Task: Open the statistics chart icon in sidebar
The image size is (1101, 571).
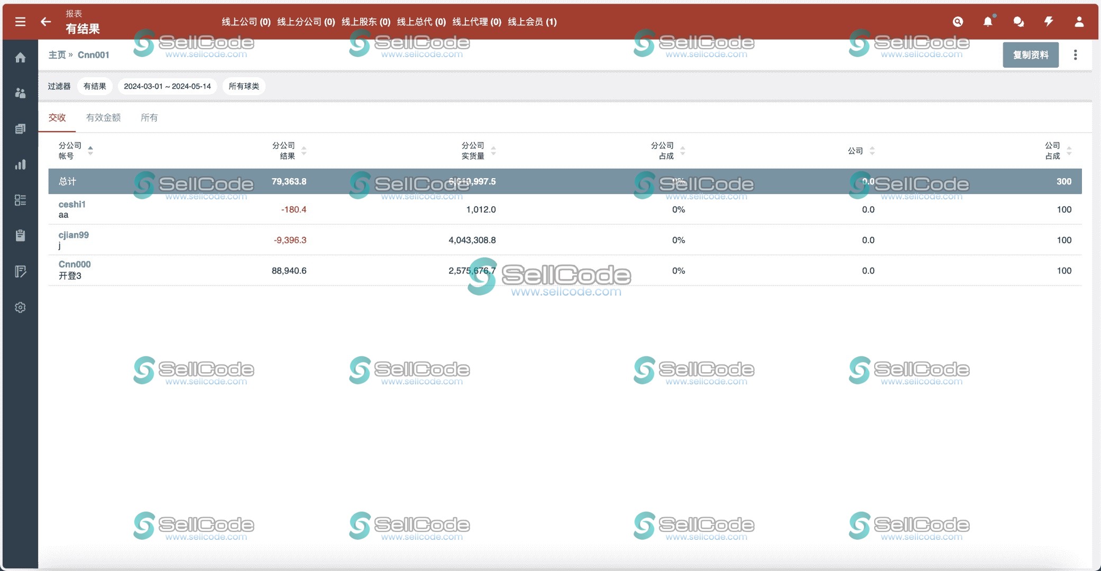Action: (x=20, y=164)
